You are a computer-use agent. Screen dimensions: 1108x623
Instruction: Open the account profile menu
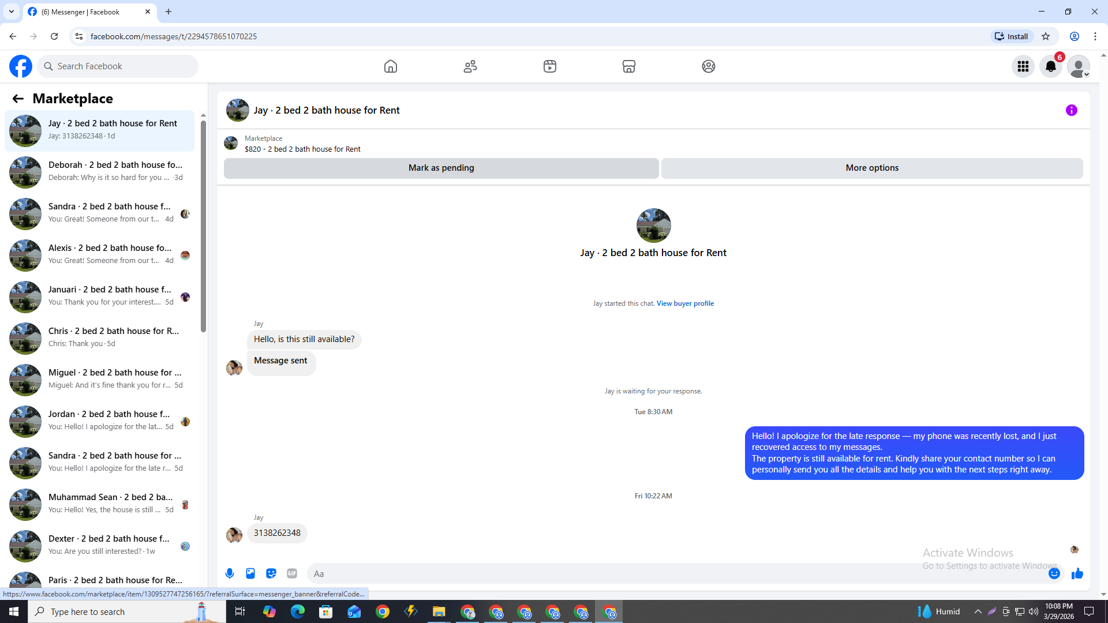[1079, 66]
